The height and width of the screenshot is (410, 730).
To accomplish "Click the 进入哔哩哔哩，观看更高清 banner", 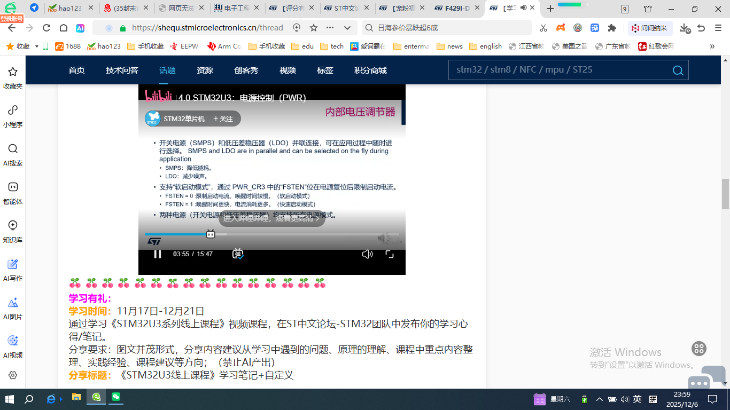I will click(271, 218).
